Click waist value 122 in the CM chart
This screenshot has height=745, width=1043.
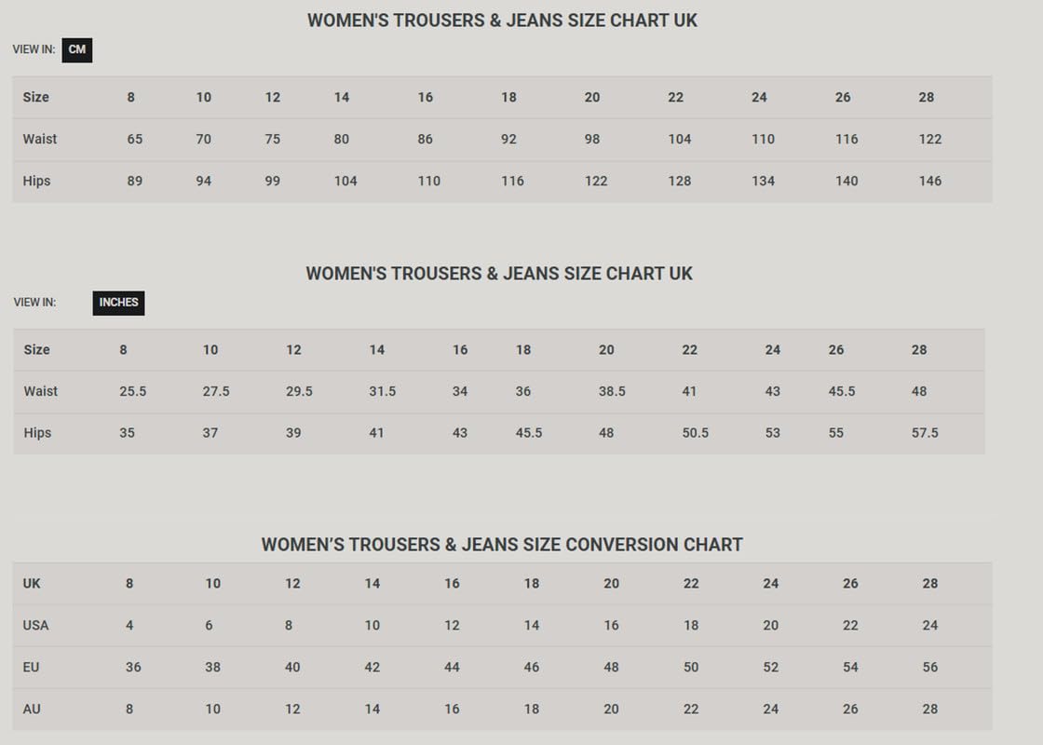click(x=929, y=139)
